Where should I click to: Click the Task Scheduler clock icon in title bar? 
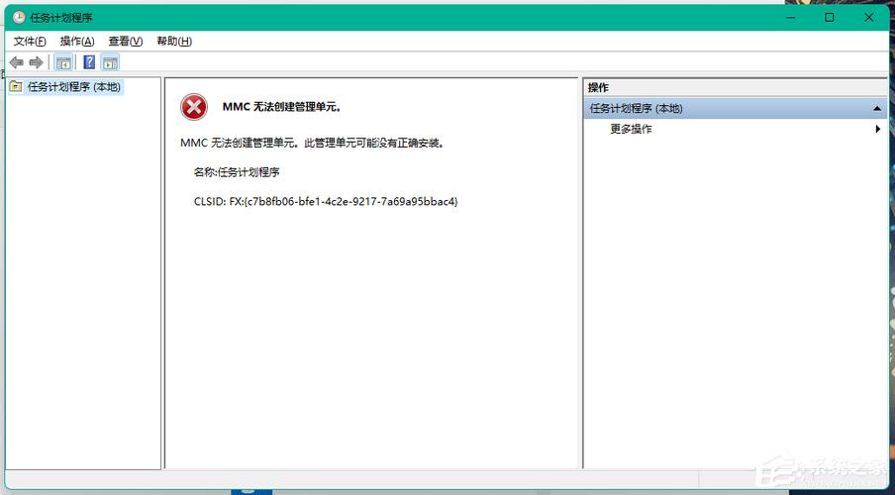pos(19,18)
